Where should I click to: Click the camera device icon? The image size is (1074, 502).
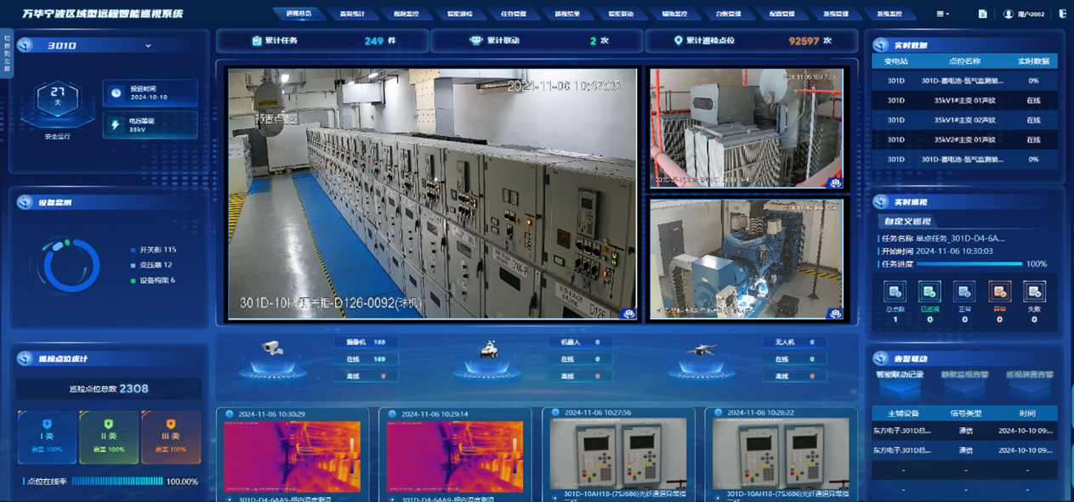click(272, 348)
